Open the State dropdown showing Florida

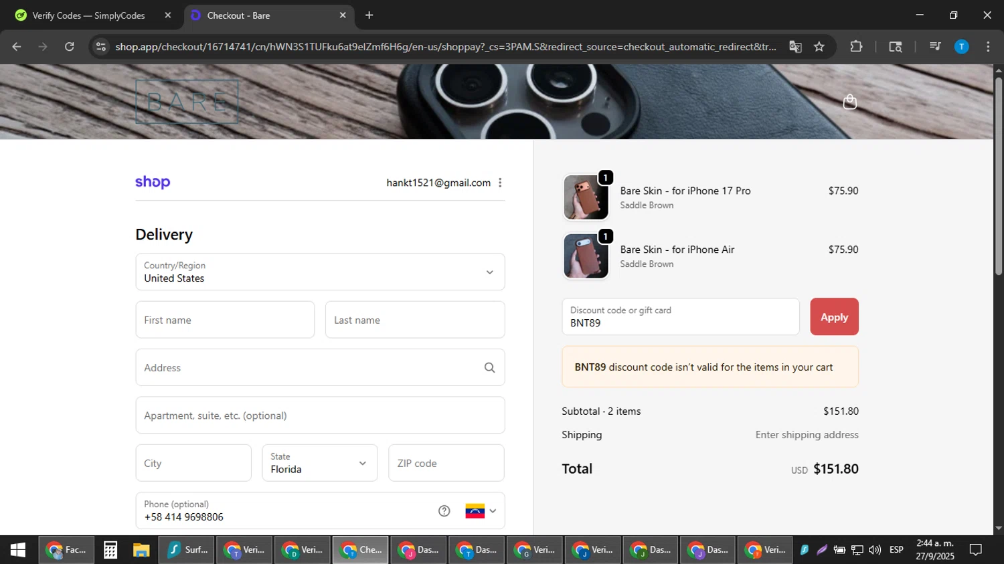point(320,463)
